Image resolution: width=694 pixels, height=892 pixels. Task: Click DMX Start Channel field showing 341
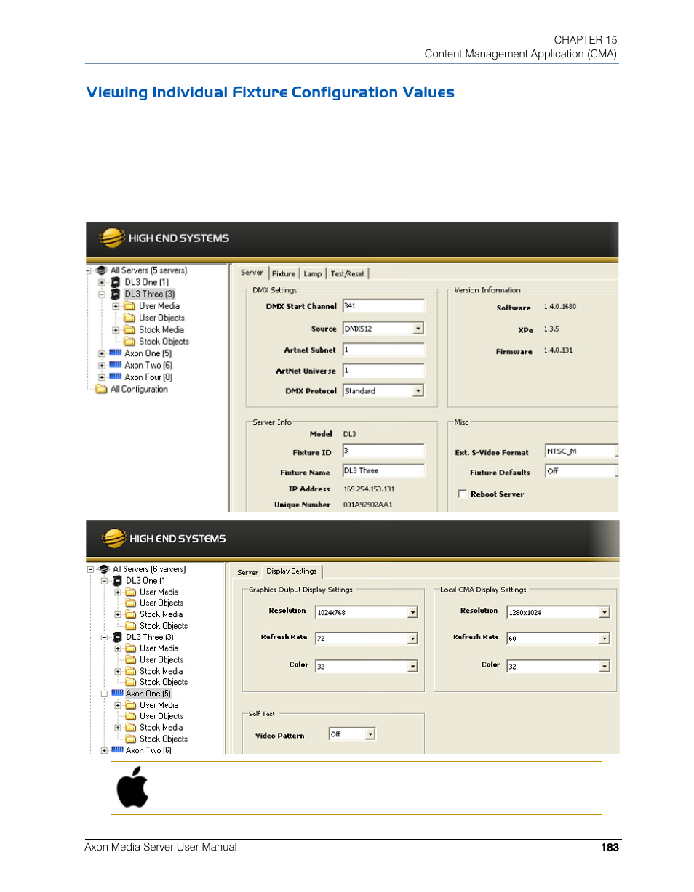383,307
